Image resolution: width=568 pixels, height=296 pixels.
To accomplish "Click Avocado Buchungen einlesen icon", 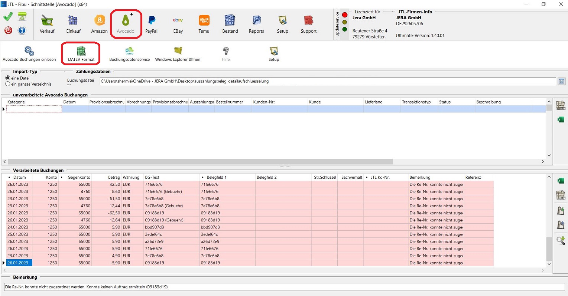I will 29,54.
